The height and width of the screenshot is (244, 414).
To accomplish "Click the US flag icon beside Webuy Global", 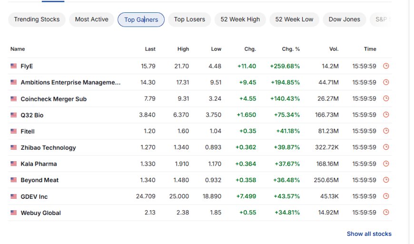I will [13, 213].
